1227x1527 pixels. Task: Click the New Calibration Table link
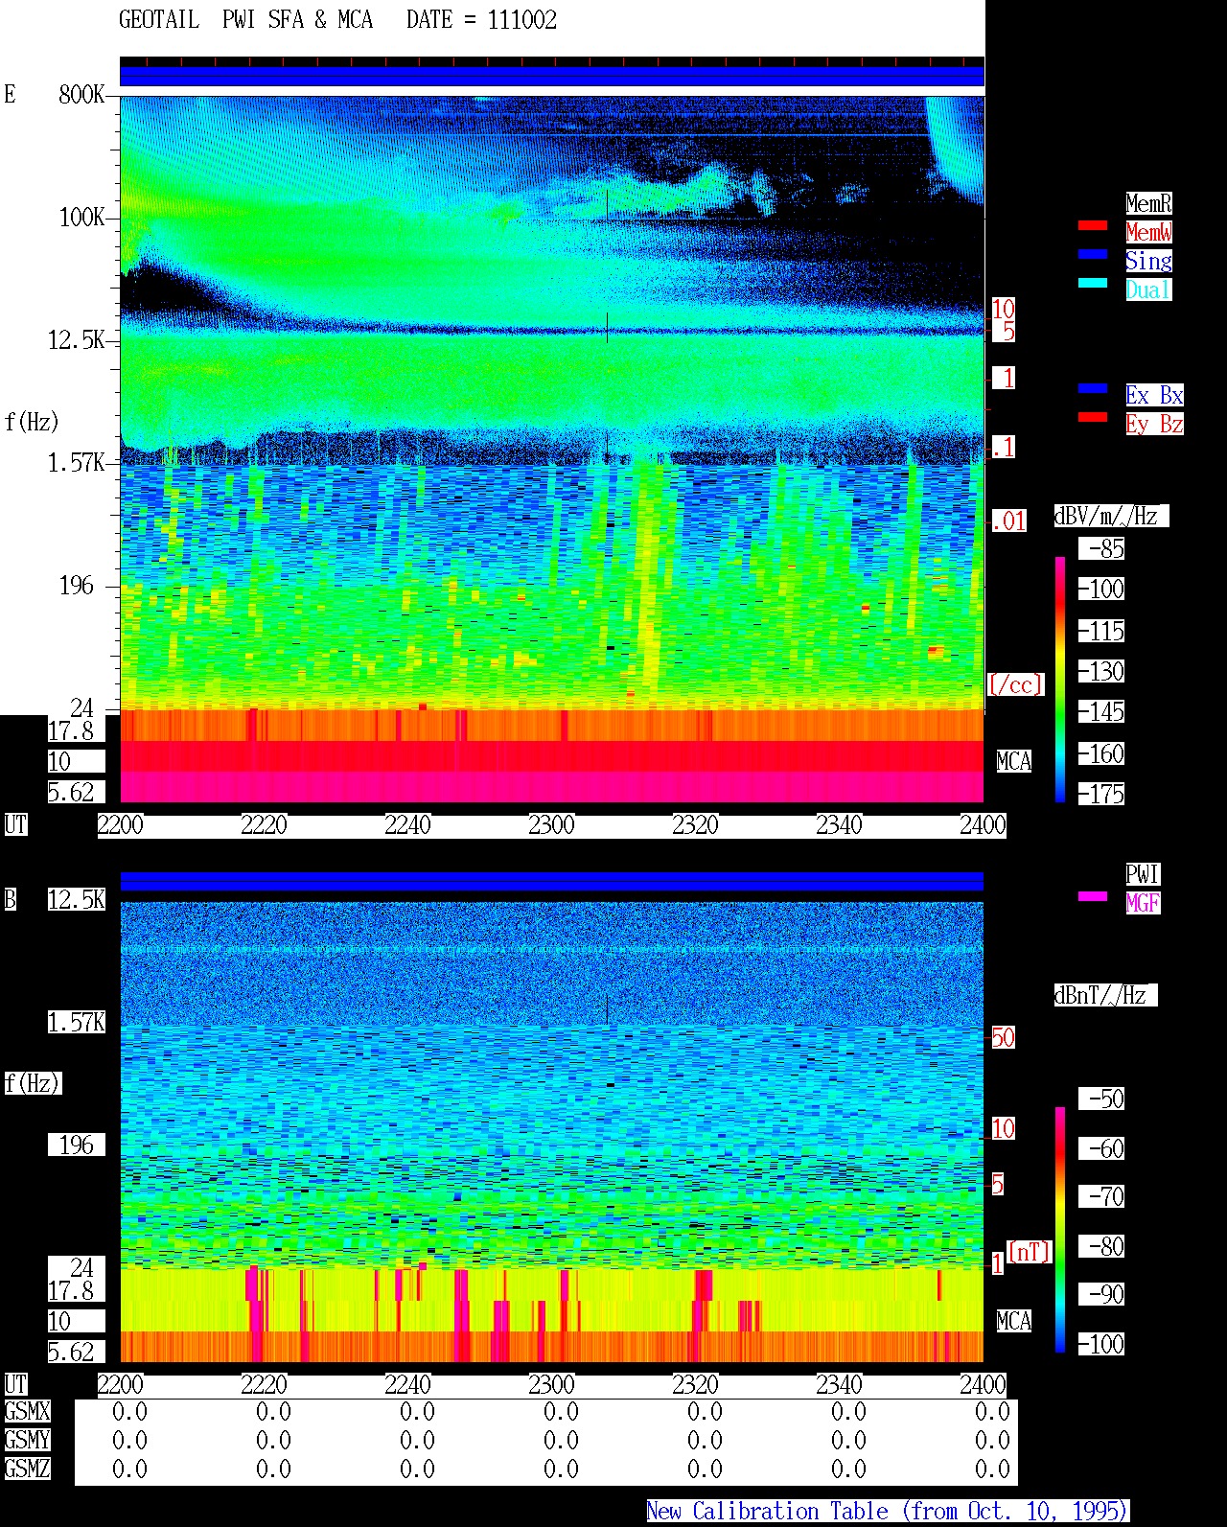(888, 1511)
